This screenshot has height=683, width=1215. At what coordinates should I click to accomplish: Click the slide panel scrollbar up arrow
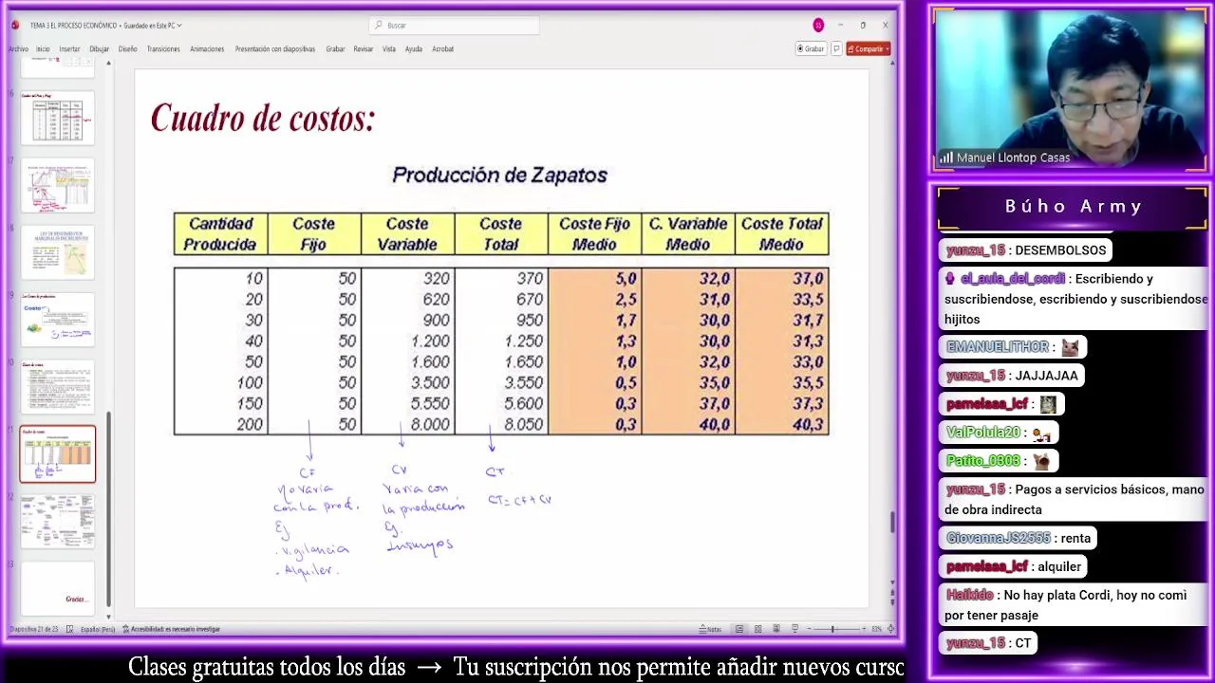tap(108, 64)
